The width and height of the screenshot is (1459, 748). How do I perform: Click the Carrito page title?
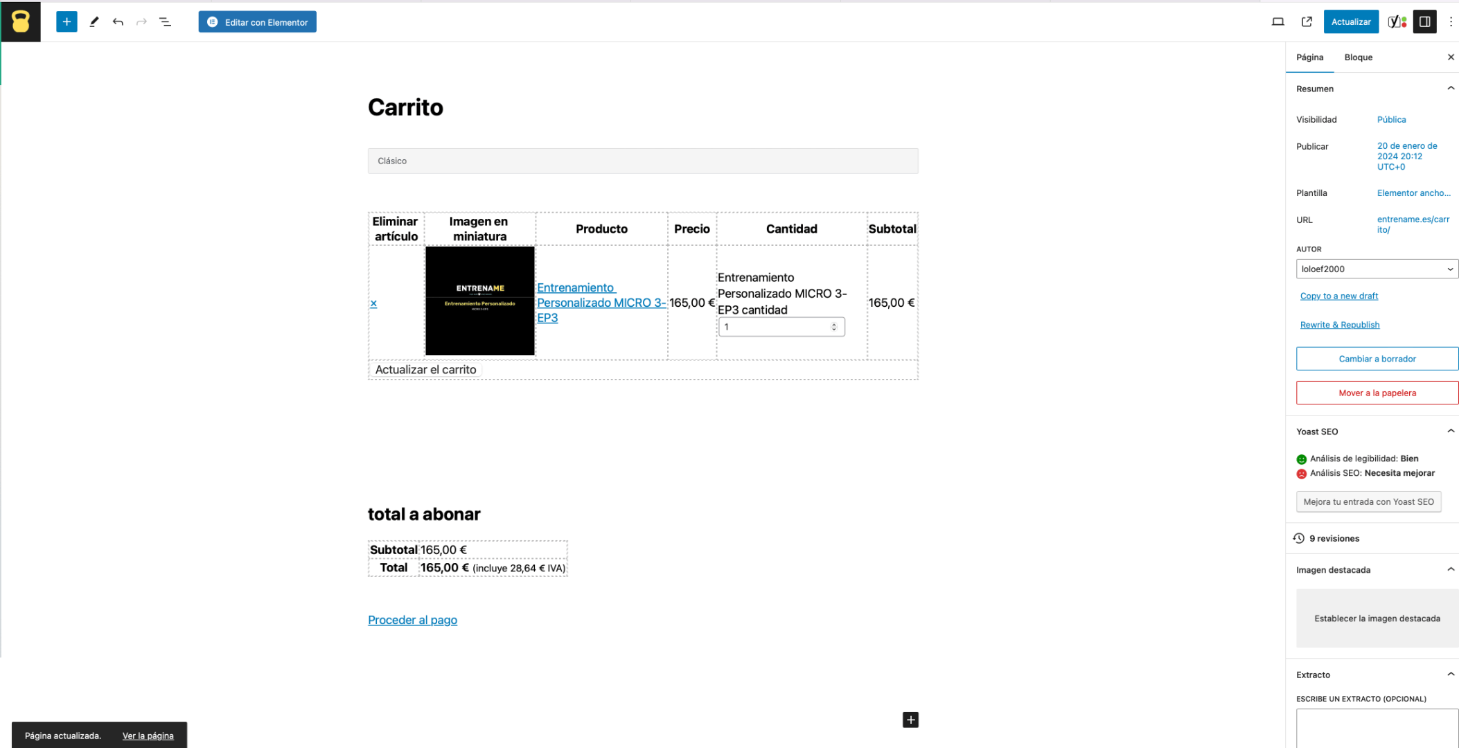tap(405, 107)
